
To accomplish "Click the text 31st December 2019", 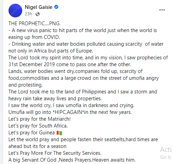I will point(32,64).
